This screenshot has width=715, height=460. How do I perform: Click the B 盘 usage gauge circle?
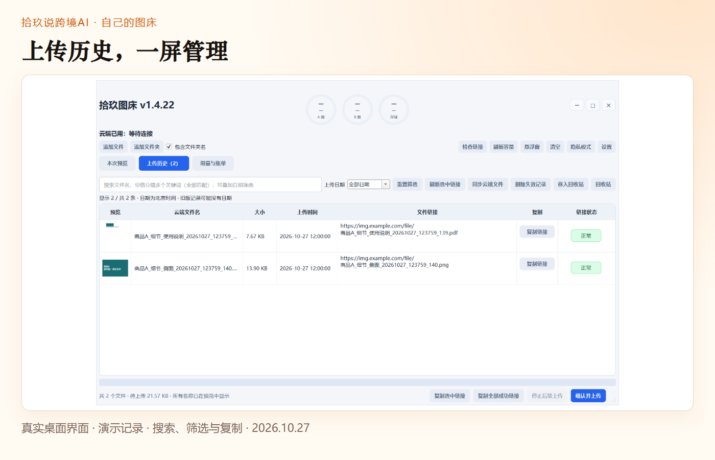tap(357, 109)
